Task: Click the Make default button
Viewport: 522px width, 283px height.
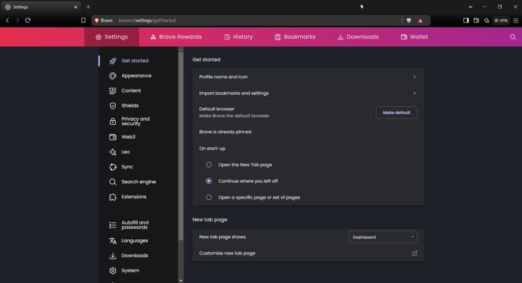Action: pyautogui.click(x=397, y=112)
